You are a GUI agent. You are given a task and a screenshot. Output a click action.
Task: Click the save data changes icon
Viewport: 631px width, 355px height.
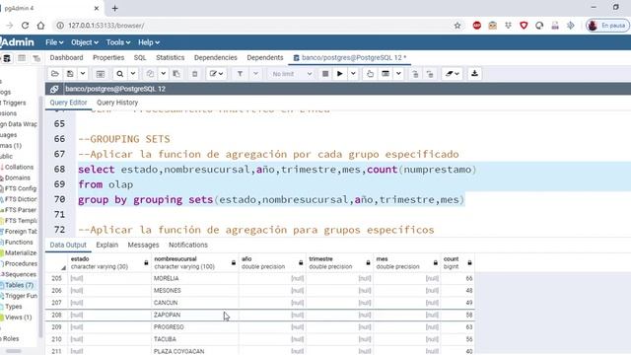pyautogui.click(x=101, y=74)
